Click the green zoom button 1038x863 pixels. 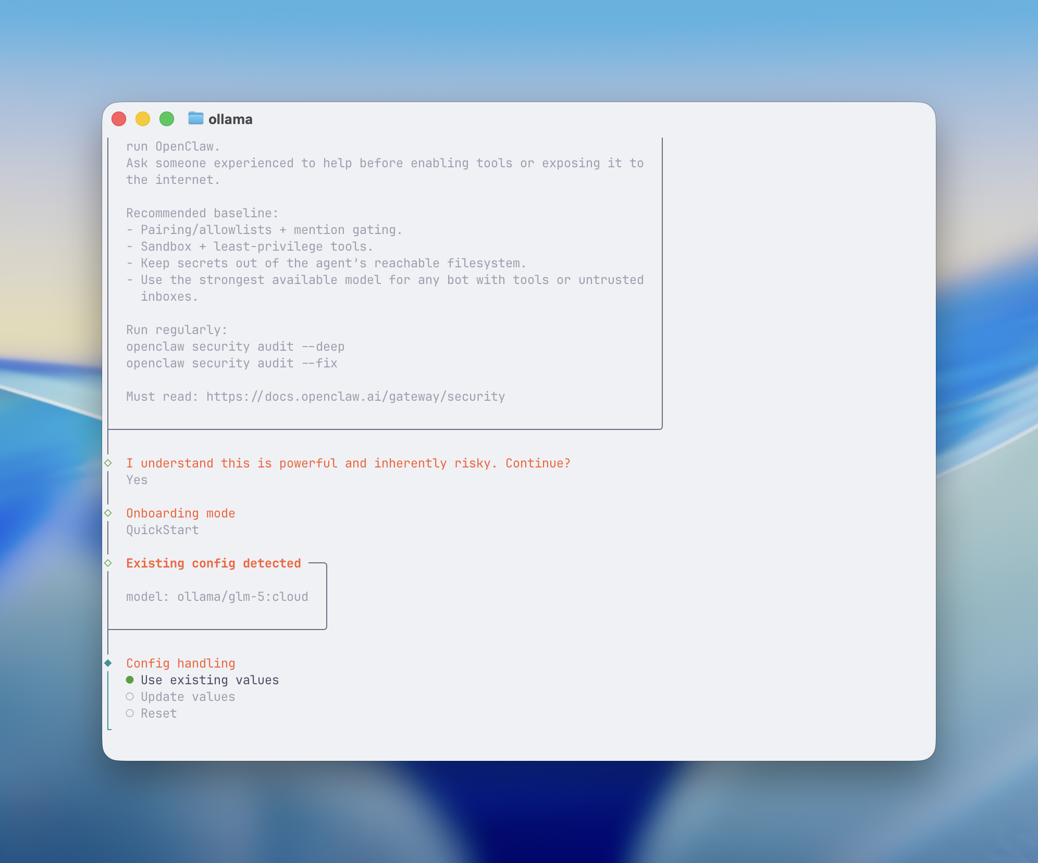(167, 119)
